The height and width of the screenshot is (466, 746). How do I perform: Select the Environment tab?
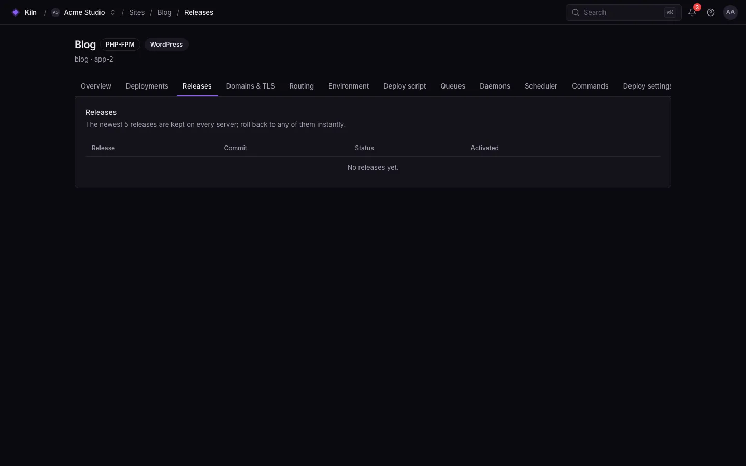pos(349,86)
